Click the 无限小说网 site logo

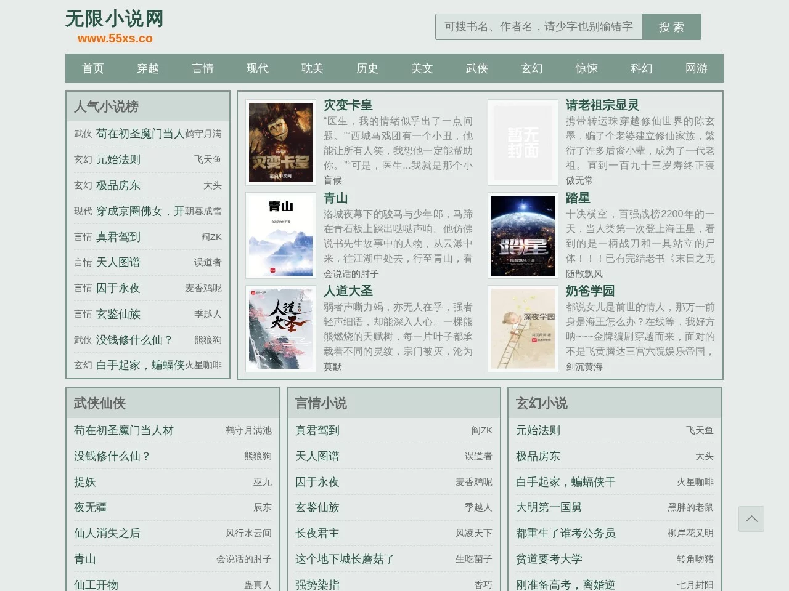[114, 19]
